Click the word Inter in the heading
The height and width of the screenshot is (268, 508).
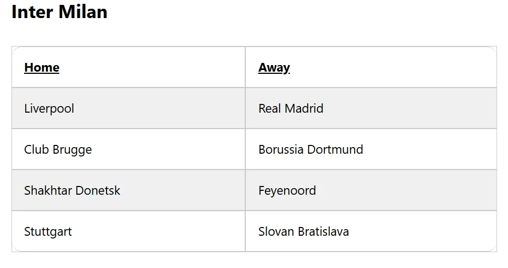[32, 11]
